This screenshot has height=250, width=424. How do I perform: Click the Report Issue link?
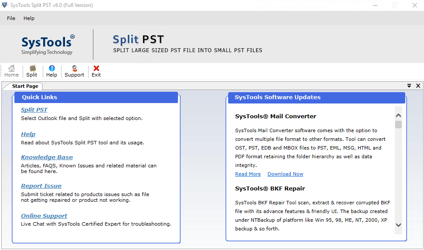[41, 186]
